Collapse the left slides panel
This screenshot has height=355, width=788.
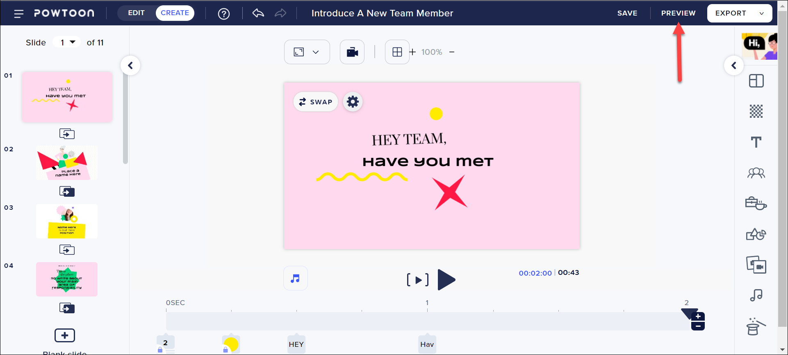[130, 65]
